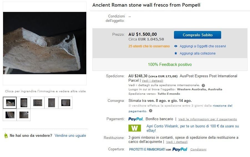
Task: Open the "Condizioni" link beside PayPal
Action: pos(198,150)
